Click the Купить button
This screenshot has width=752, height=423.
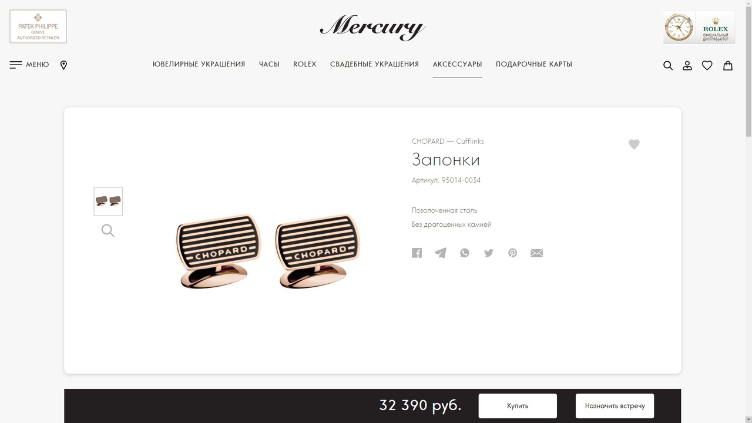tap(518, 406)
